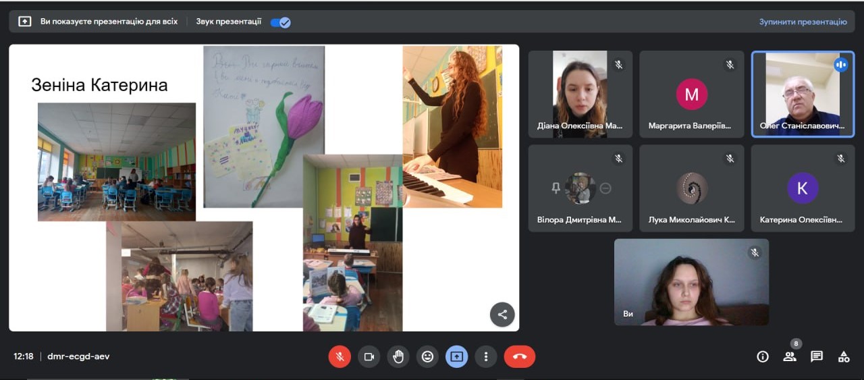The width and height of the screenshot is (864, 380).
Task: Open the emoji reactions button
Action: point(427,356)
